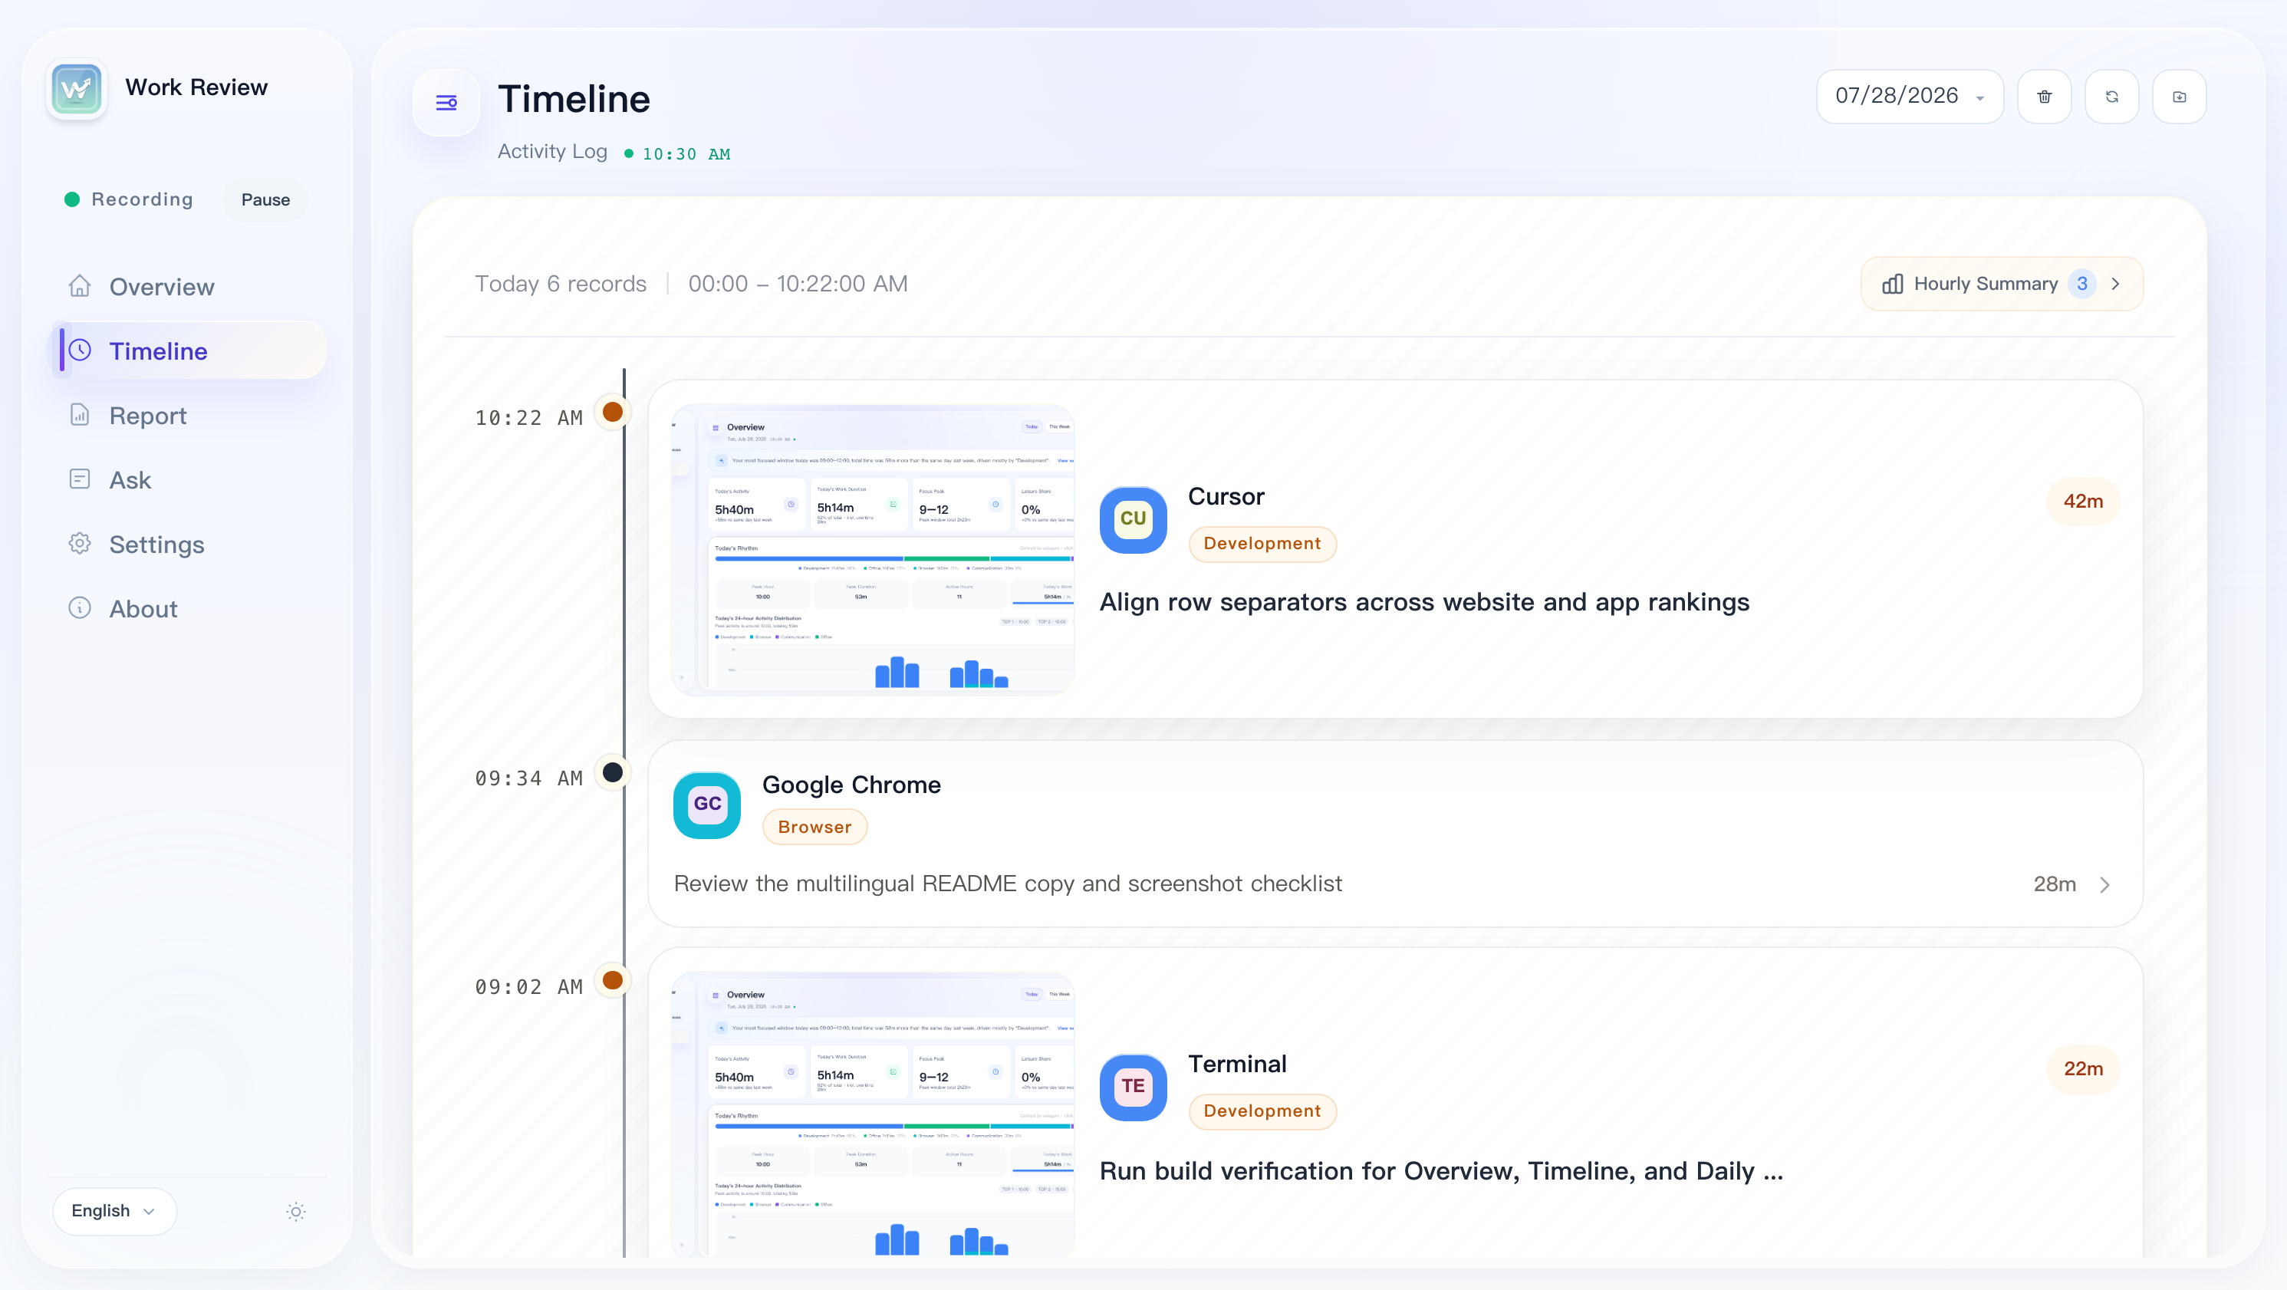2287x1290 pixels.
Task: Refresh the timeline with the reload icon
Action: (2112, 97)
